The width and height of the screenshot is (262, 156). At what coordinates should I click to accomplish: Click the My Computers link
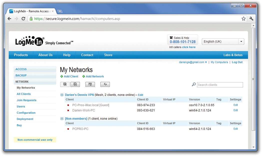[x=219, y=62]
